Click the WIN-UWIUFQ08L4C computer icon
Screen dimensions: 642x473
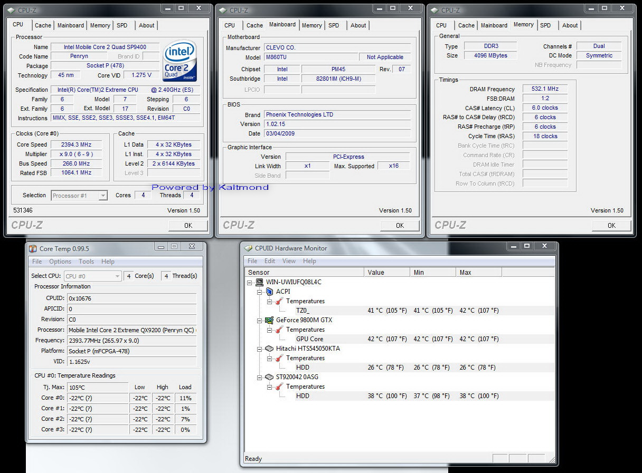[x=260, y=282]
